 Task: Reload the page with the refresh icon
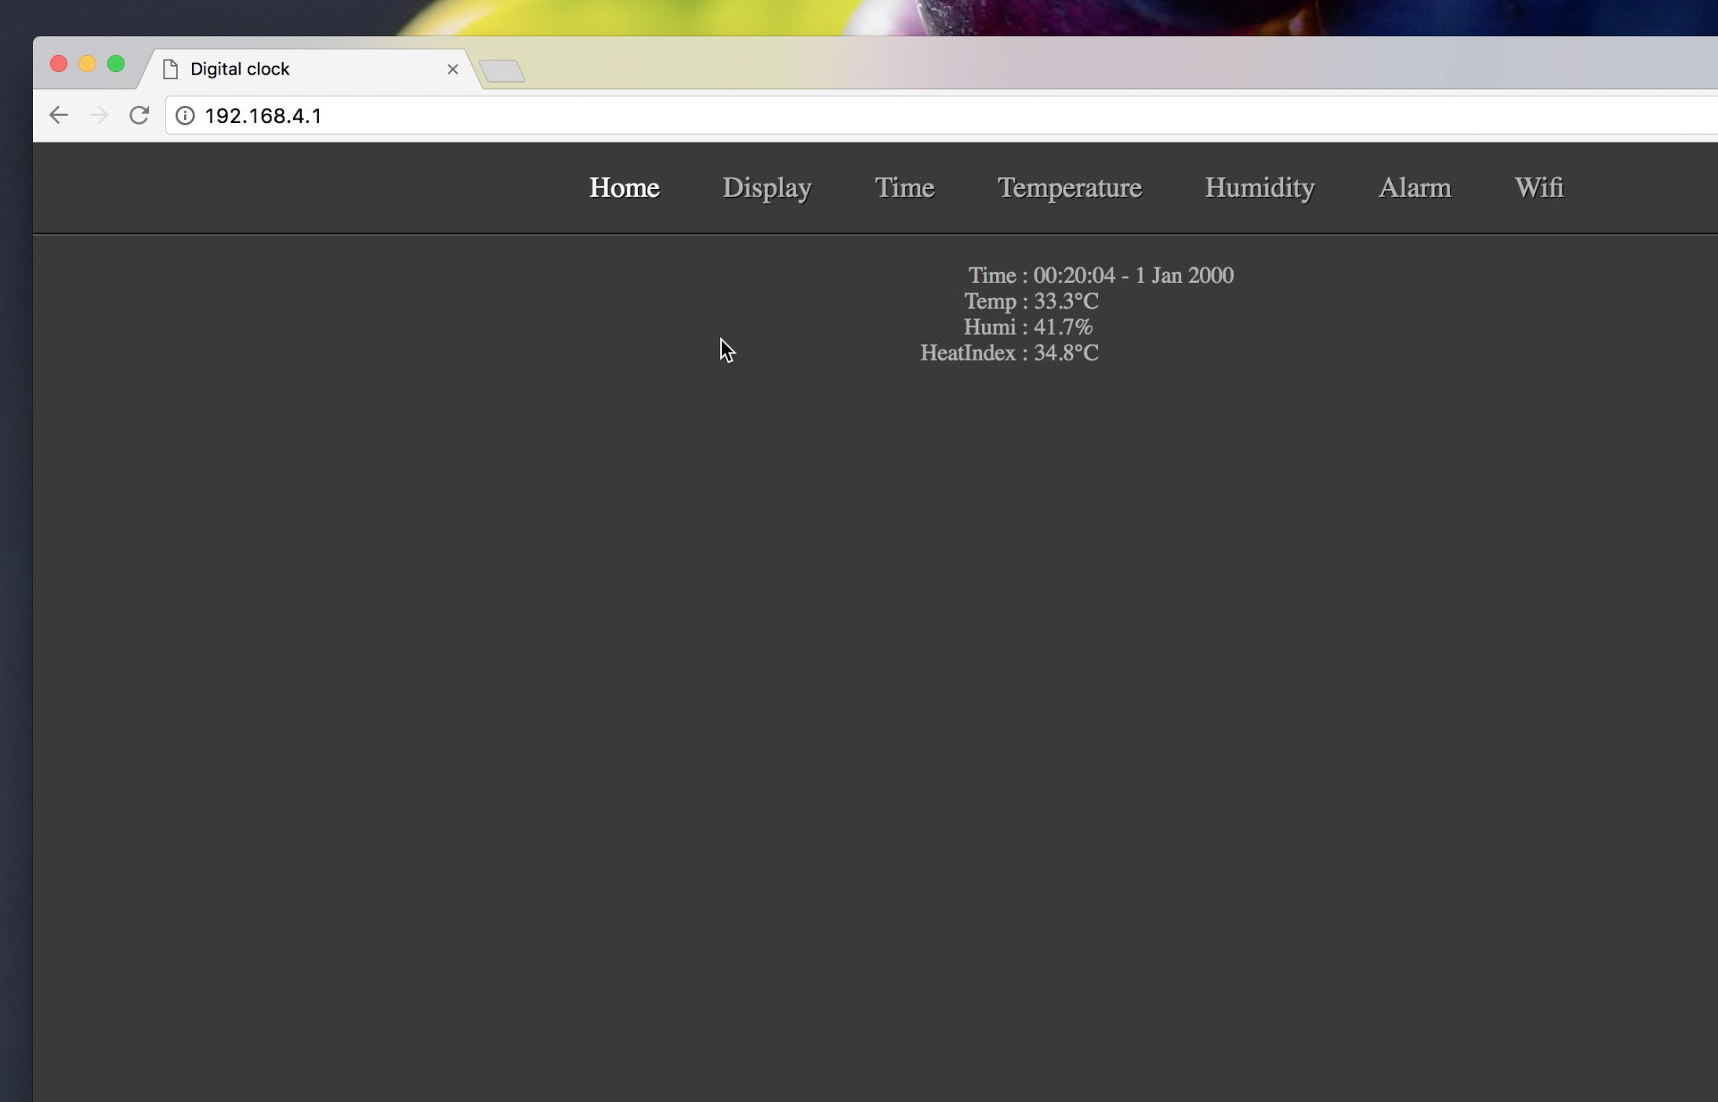tap(140, 115)
